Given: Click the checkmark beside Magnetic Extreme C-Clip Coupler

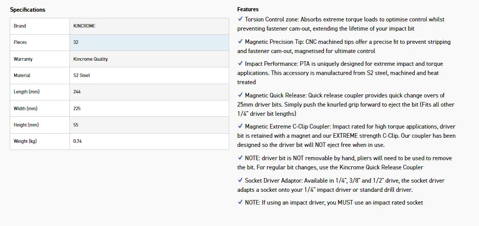Looking at the screenshot, I should 240,127.
